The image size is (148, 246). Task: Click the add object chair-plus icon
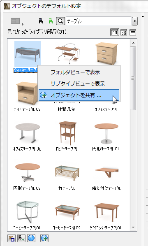click(21, 238)
